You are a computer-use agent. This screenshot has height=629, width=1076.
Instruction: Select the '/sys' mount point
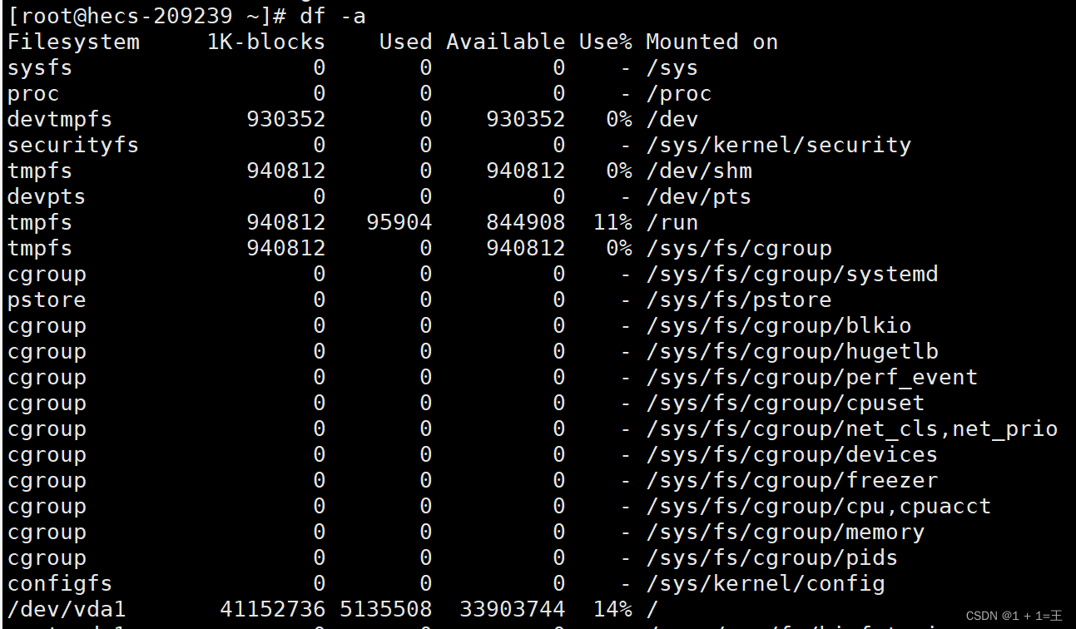pos(672,67)
